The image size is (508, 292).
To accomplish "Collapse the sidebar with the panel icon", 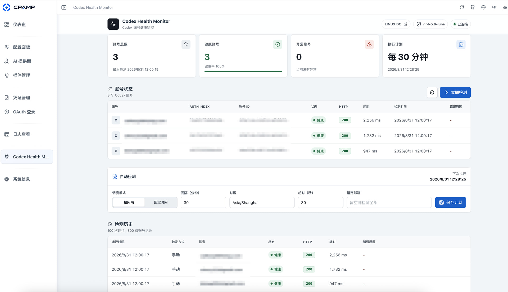I will tap(64, 7).
